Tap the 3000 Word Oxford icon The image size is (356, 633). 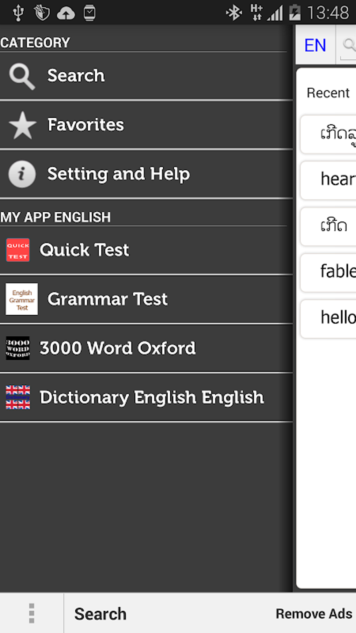tap(18, 348)
